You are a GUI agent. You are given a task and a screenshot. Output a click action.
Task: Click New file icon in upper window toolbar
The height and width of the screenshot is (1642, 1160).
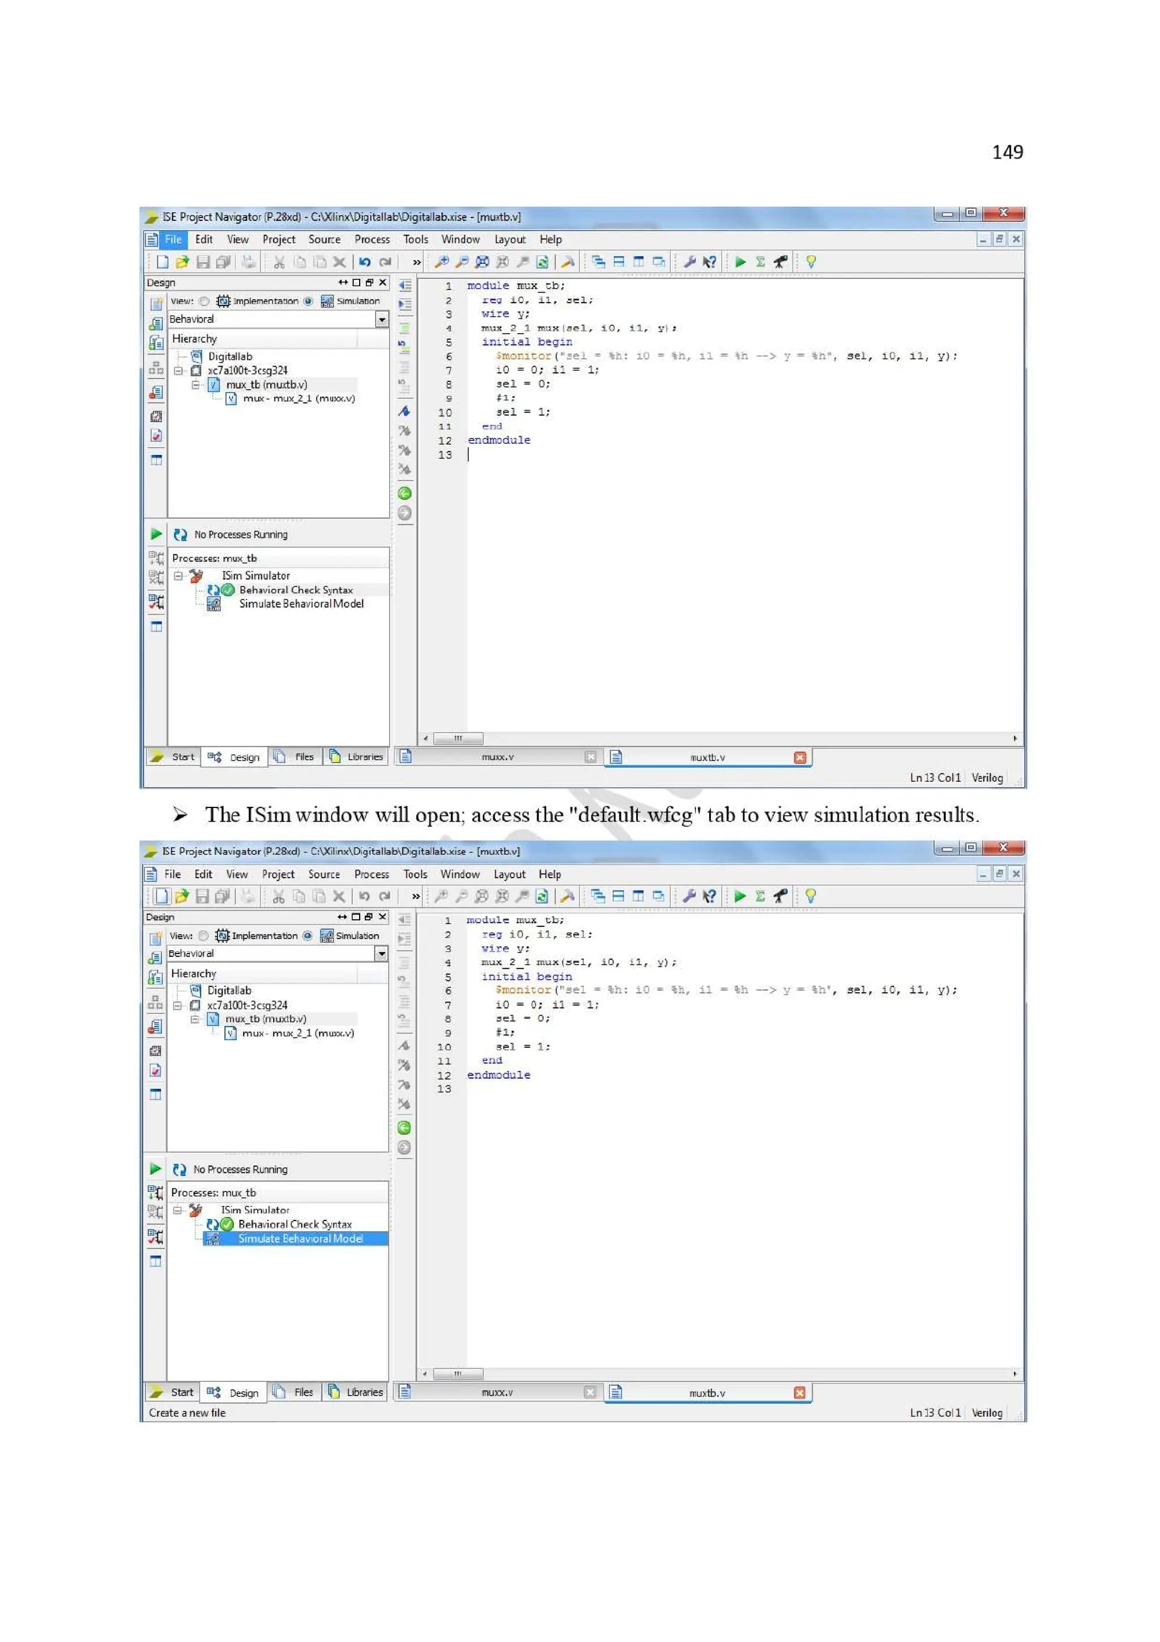click(162, 262)
